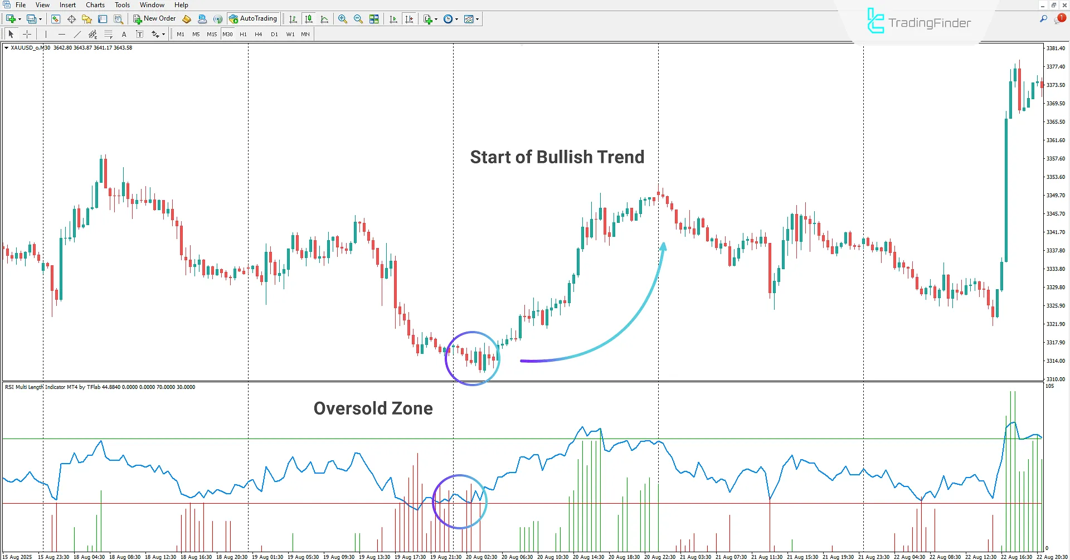The image size is (1070, 560).
Task: Select the Crosshair tool
Action: pyautogui.click(x=27, y=34)
